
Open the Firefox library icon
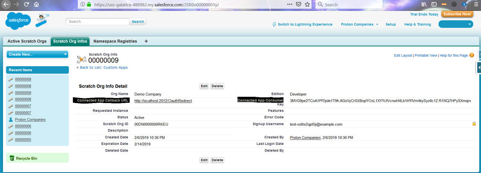pos(424,5)
